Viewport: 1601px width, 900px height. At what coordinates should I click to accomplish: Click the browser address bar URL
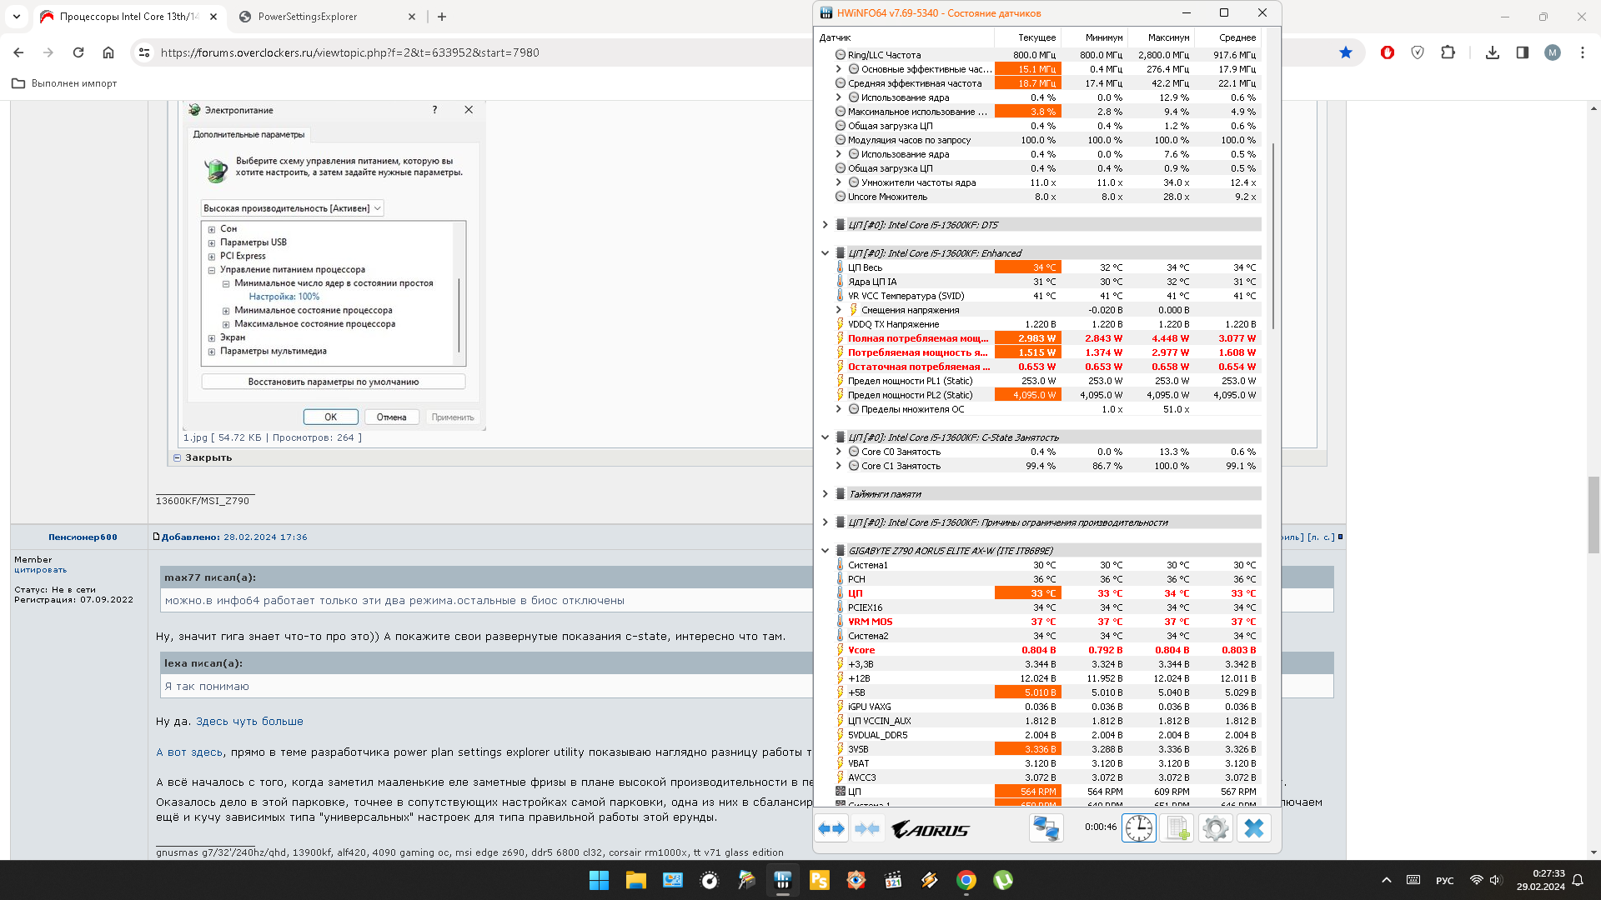tap(350, 52)
